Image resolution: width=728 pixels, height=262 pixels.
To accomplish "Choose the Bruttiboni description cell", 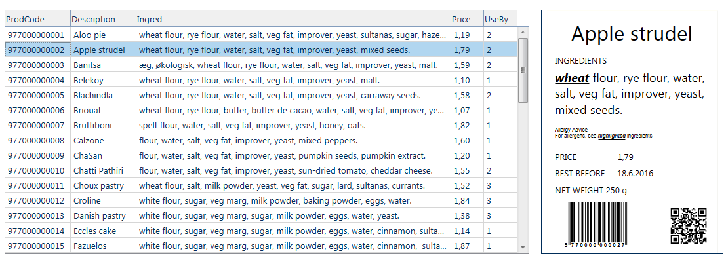I will click(x=92, y=125).
